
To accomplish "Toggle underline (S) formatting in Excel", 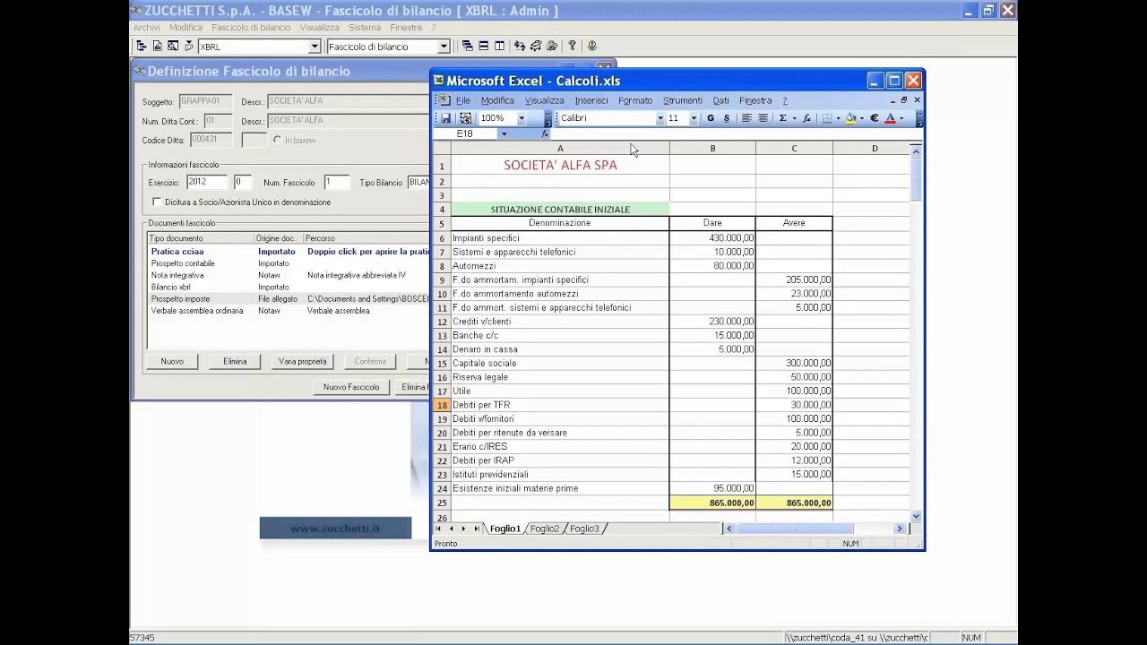I will pyautogui.click(x=726, y=118).
